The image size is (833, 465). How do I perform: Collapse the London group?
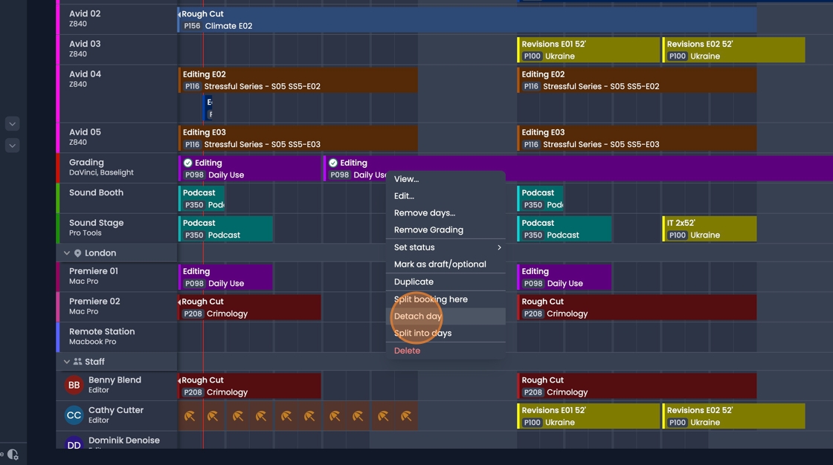pos(66,253)
